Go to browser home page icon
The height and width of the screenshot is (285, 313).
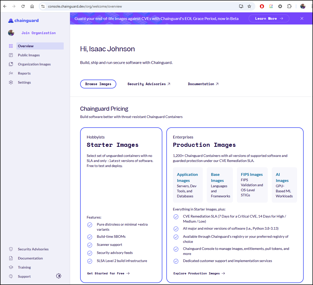[32, 6]
